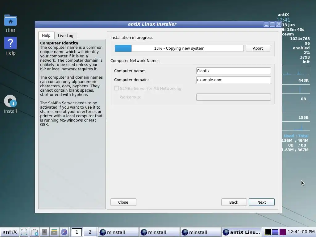This screenshot has height=237, width=316.
Task: Click the Used / Total label in conky
Action: click(296, 136)
